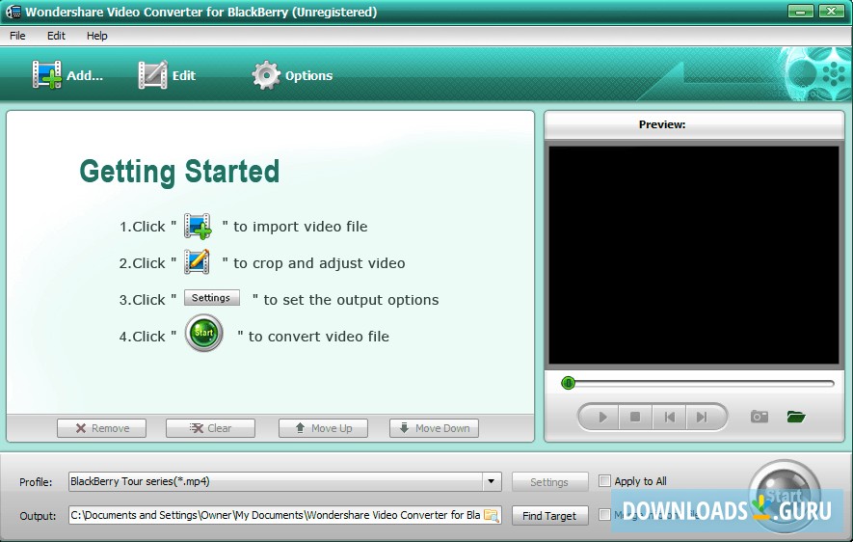853x542 pixels.
Task: Toggle the Merge into one file checkbox
Action: 604,514
